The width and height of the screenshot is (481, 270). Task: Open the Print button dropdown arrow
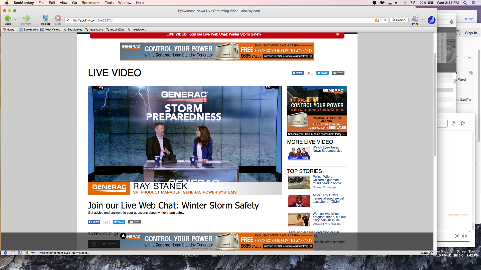pos(422,20)
